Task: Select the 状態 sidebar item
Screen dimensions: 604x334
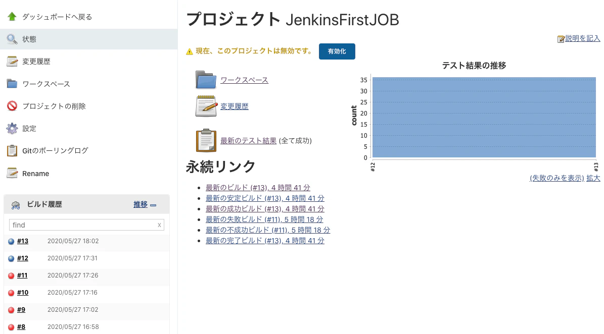Action: [x=29, y=39]
